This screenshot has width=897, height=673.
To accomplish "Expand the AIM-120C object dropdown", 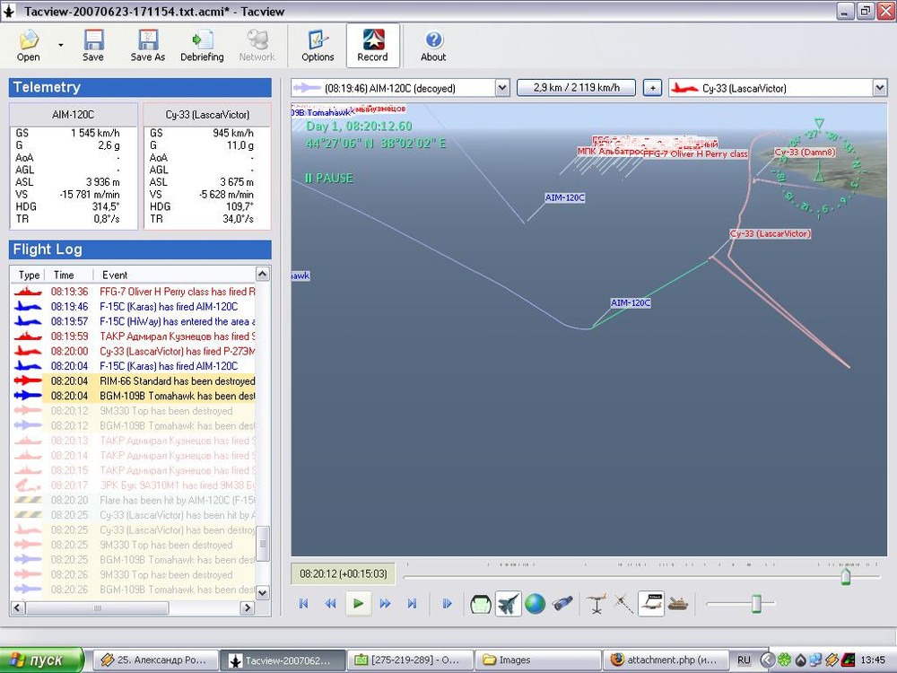I will tap(501, 88).
